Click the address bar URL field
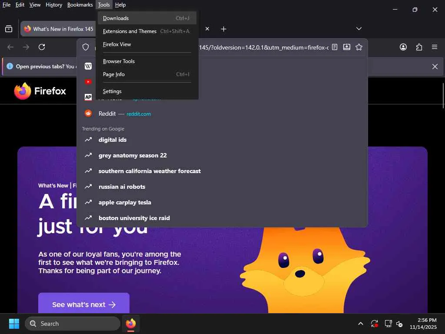Image resolution: width=445 pixels, height=334 pixels. click(x=264, y=47)
